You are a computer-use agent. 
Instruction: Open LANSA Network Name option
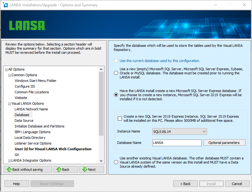tap(31, 109)
